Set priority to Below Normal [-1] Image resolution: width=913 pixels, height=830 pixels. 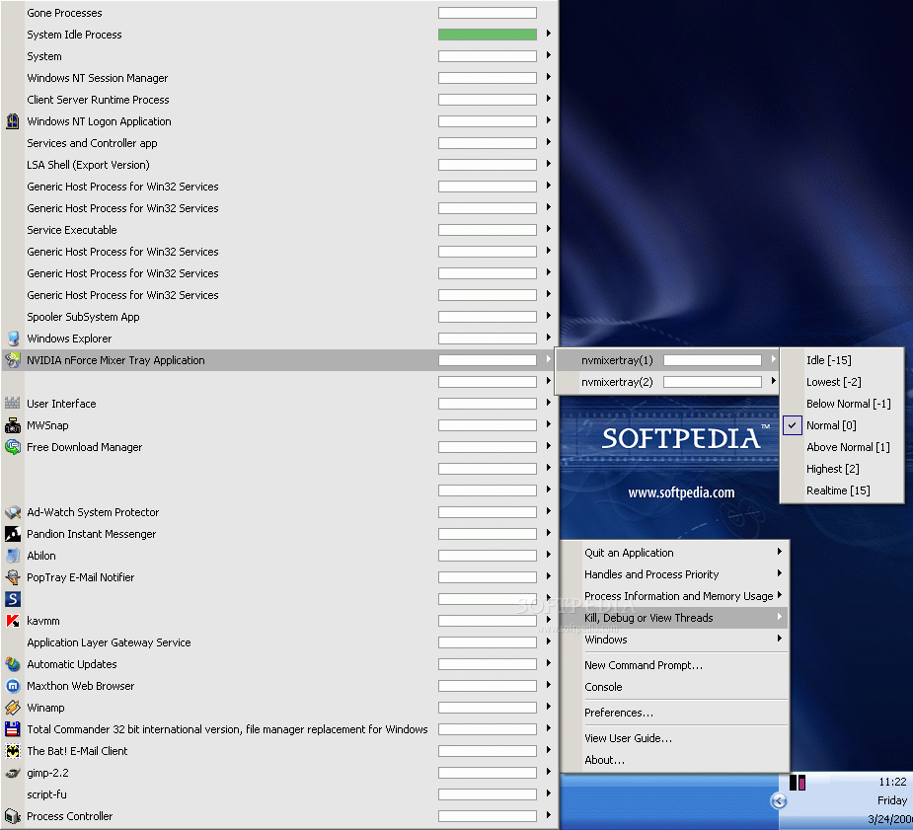point(842,404)
